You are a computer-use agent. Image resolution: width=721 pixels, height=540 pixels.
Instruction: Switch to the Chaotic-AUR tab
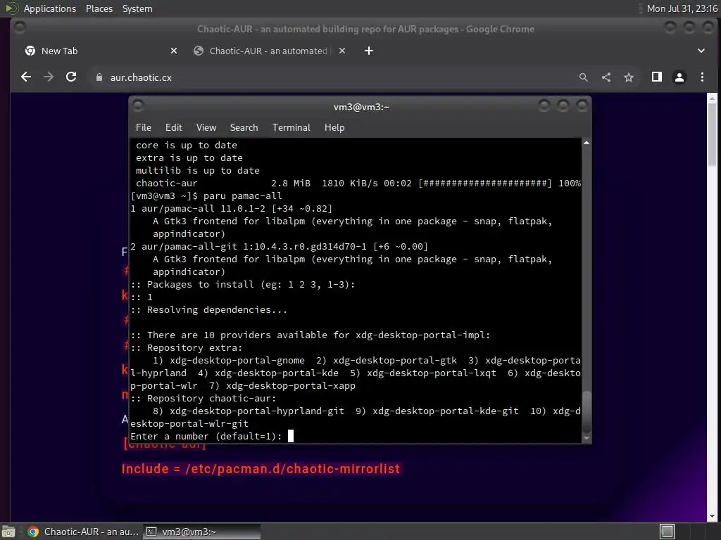click(x=268, y=51)
